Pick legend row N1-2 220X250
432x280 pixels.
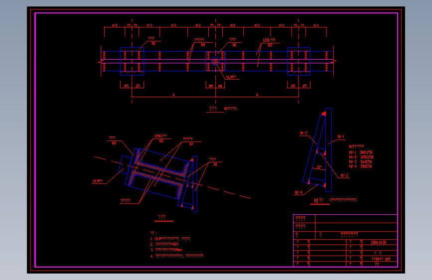[361, 157]
